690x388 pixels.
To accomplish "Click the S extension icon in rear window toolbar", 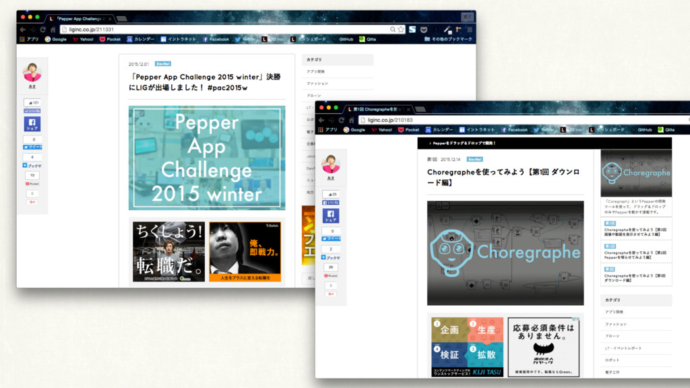I will tap(412, 30).
